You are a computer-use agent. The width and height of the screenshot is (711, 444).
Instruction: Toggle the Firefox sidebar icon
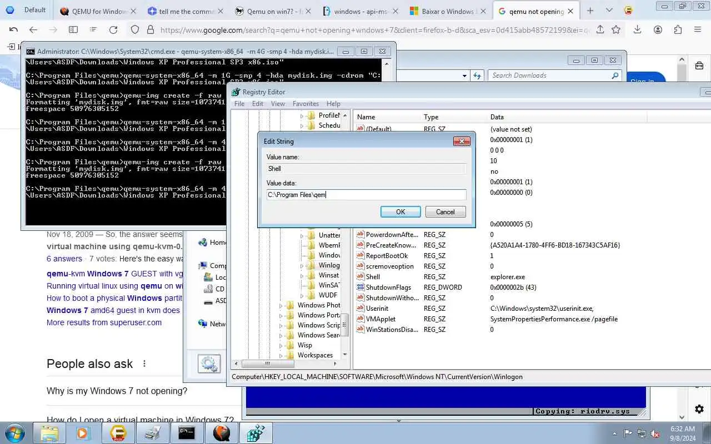coord(73,30)
